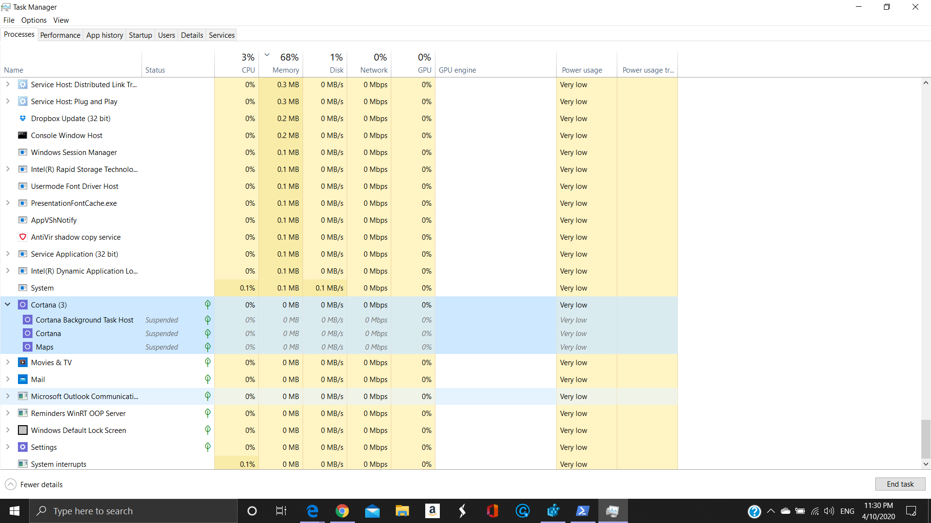Sort by the GPU engine column
The image size is (931, 523).
(x=496, y=63)
